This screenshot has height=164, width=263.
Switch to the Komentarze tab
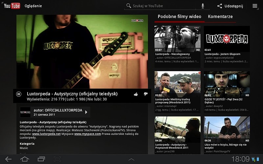point(220,17)
